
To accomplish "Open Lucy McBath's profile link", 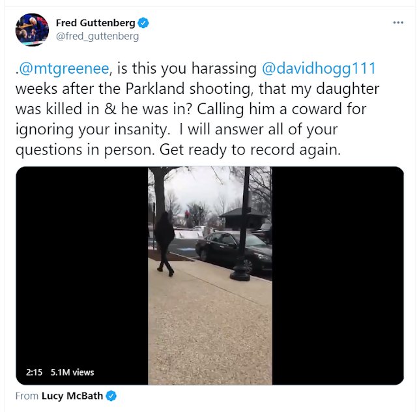I will coord(72,396).
